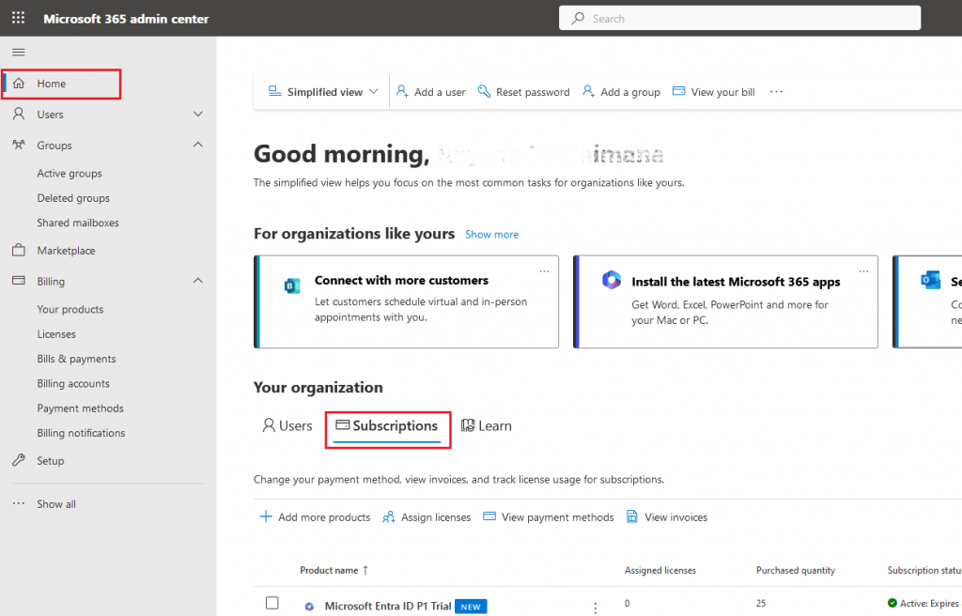Open the toolbar more options ellipsis

pyautogui.click(x=776, y=92)
